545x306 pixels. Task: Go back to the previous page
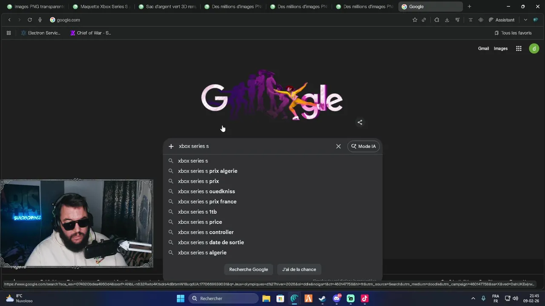coord(9,20)
